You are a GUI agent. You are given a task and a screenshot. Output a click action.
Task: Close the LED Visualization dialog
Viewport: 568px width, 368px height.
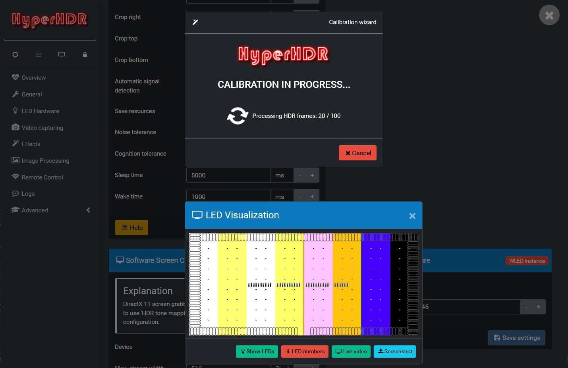coord(412,216)
